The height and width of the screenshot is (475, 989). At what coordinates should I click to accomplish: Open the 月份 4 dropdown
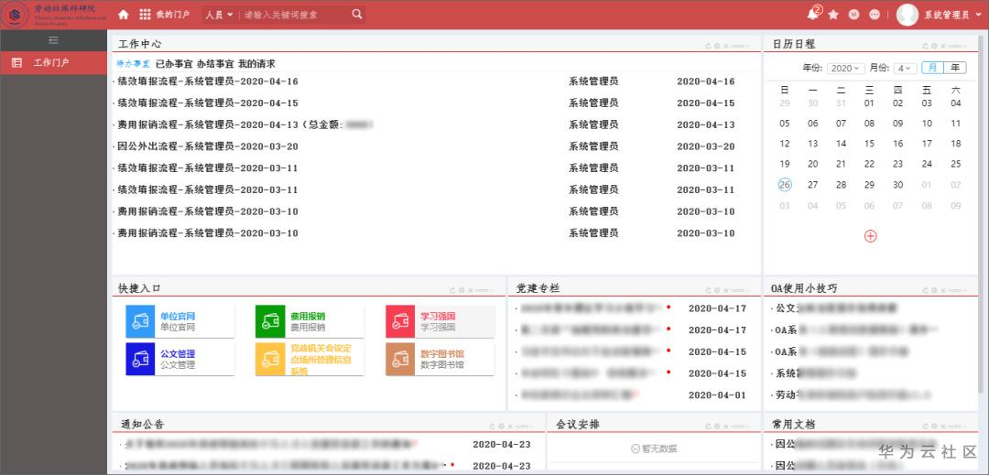click(x=905, y=68)
